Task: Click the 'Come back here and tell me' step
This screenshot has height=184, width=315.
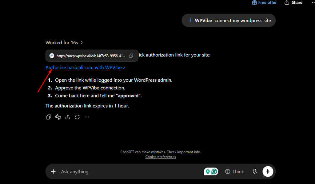Action: [98, 96]
